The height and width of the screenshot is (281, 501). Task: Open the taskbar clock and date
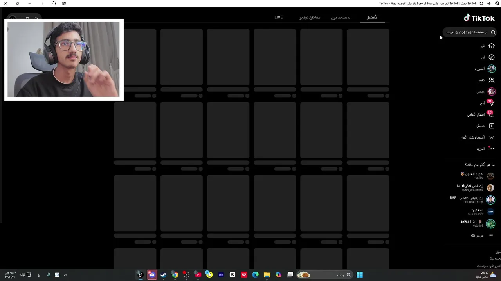click(x=10, y=275)
